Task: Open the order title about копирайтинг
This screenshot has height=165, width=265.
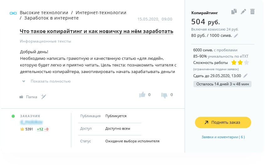Action: (x=96, y=31)
